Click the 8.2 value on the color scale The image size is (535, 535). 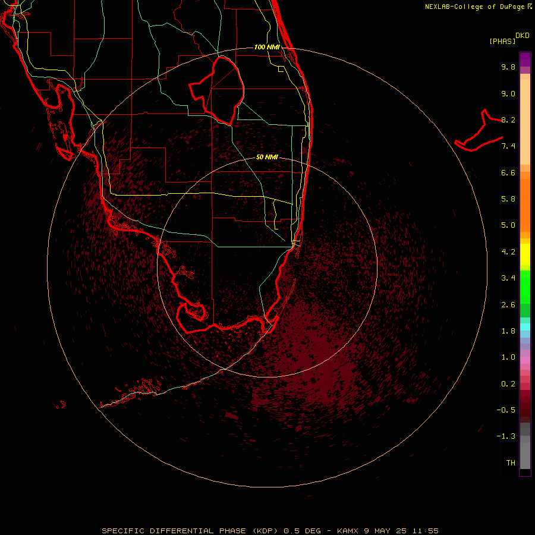pyautogui.click(x=508, y=119)
